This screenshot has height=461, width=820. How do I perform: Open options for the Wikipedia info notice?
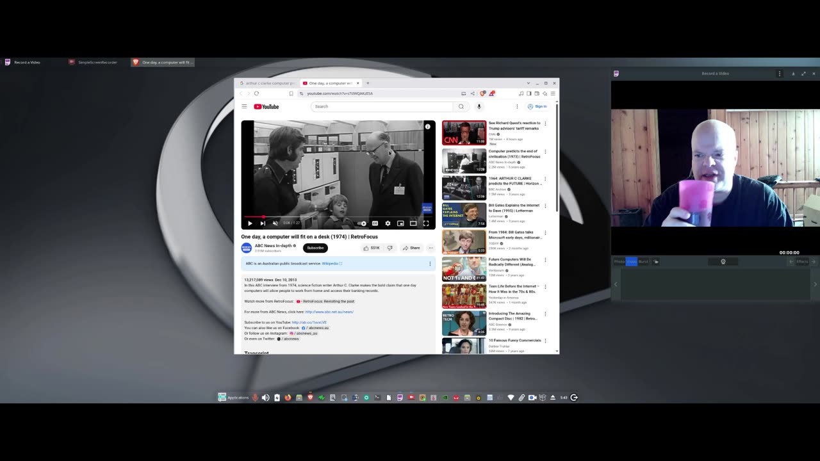(430, 264)
